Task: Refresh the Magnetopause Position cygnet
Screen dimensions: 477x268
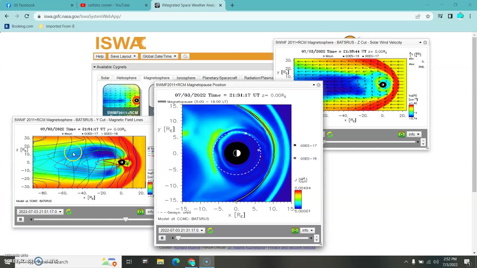Action: coord(210,230)
